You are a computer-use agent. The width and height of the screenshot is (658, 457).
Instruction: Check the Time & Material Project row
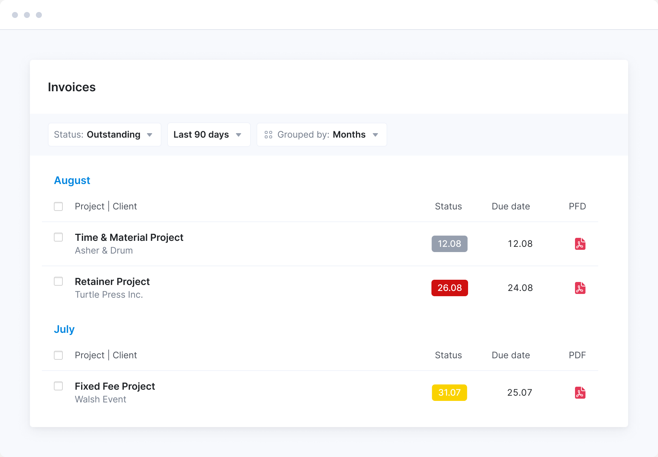(58, 237)
